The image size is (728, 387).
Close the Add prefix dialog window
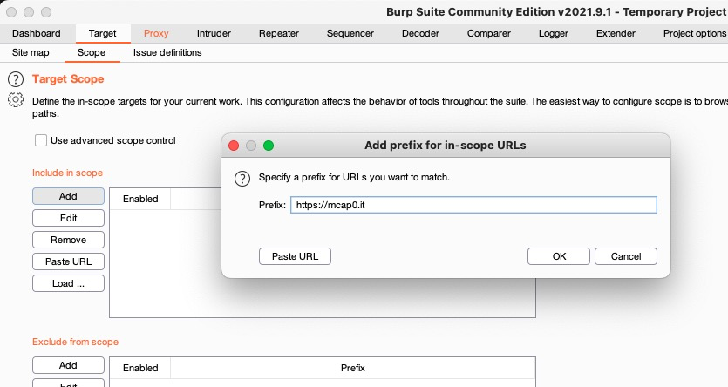coord(234,146)
